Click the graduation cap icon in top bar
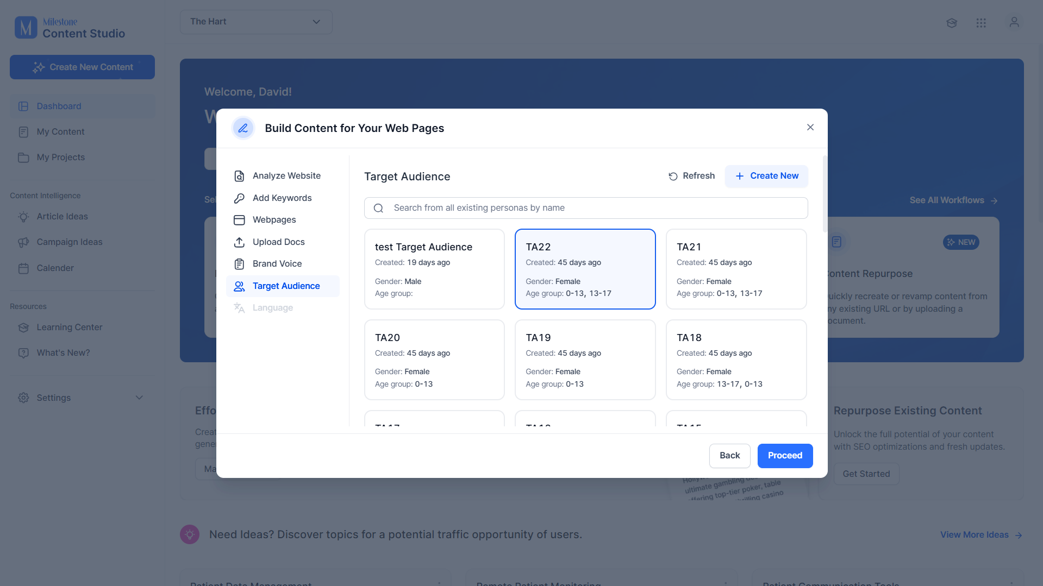Viewport: 1043px width, 586px height. pyautogui.click(x=952, y=23)
